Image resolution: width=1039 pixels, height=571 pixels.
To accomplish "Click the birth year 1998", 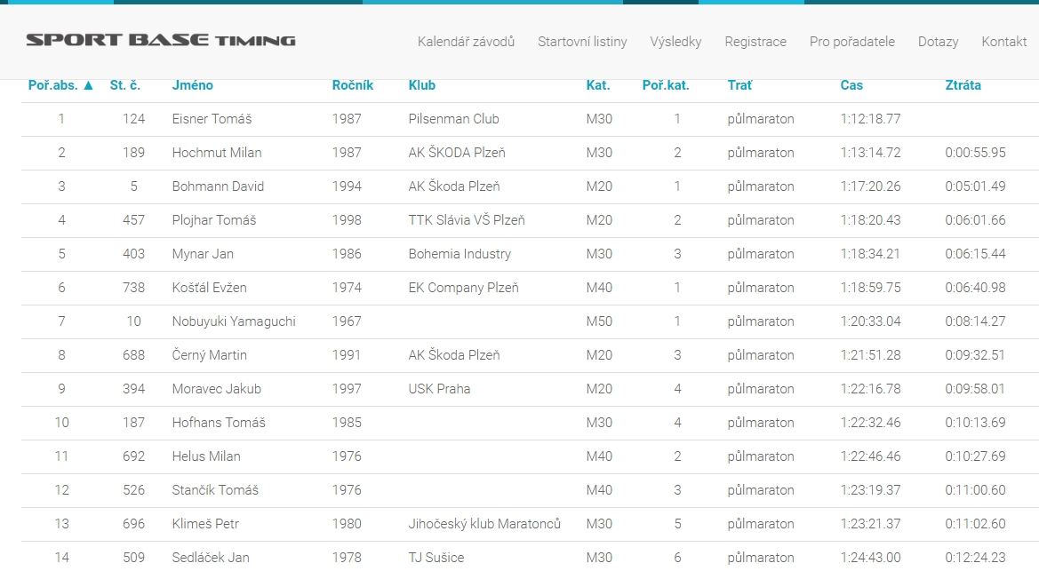I will click(x=347, y=220).
